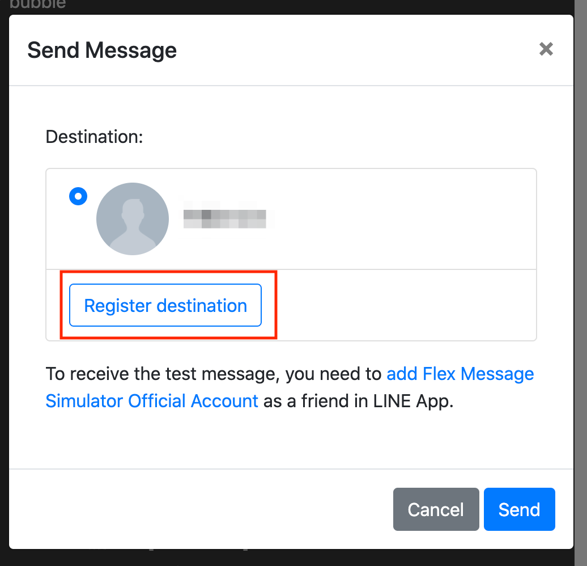Click the blank footer area beside Cancel

(x=198, y=509)
